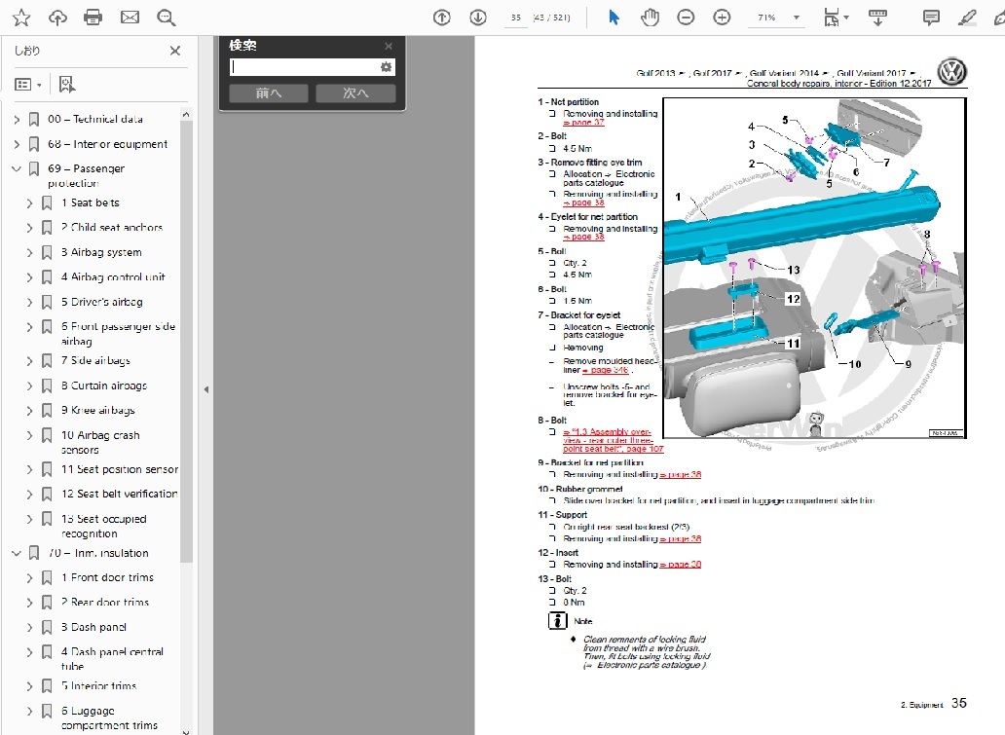1005x735 pixels.
Task: Go to the previous page arrow
Action: point(441,18)
